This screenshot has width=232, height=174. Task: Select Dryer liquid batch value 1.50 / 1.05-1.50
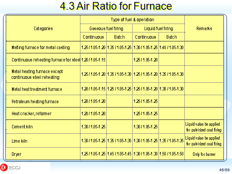coord(171,154)
